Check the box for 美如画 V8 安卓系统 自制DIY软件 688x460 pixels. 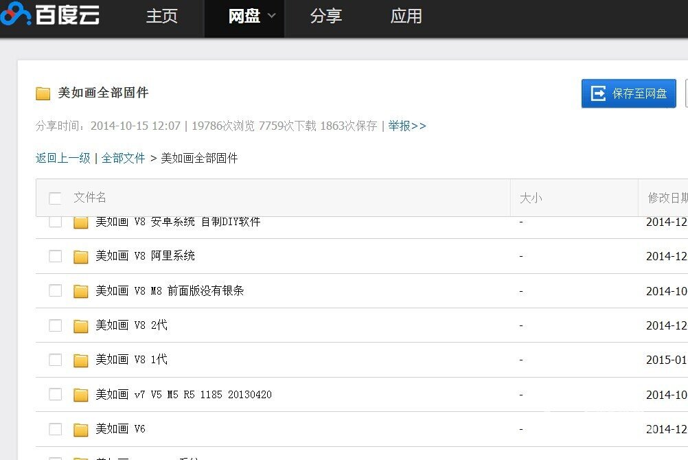pos(56,222)
